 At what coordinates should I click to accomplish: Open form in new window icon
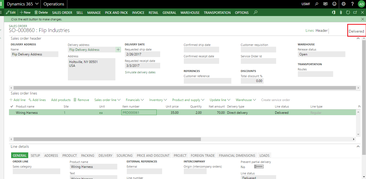(x=355, y=12)
